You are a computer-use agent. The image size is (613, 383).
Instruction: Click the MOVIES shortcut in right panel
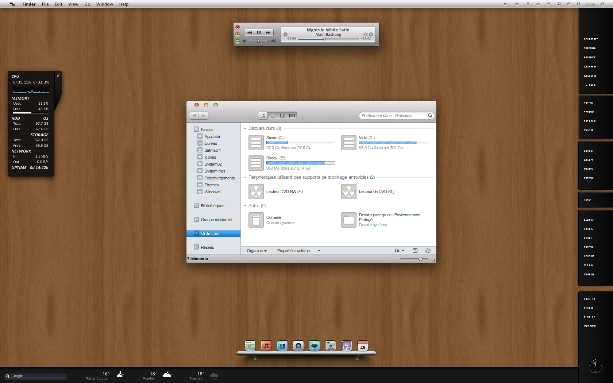[x=588, y=169]
